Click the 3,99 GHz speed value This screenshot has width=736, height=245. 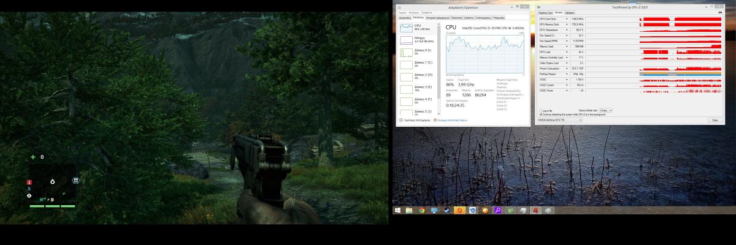[x=467, y=85]
